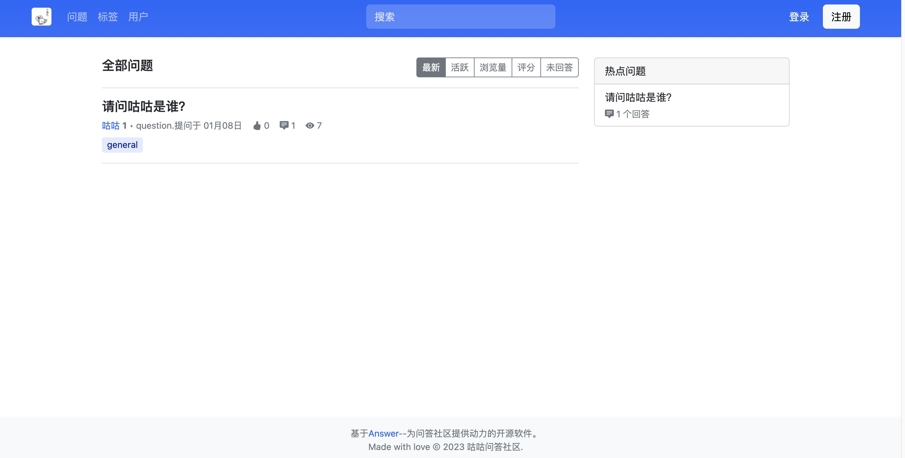Viewport: 905px width, 458px height.
Task: Click the answer count comment icon
Action: tap(284, 126)
